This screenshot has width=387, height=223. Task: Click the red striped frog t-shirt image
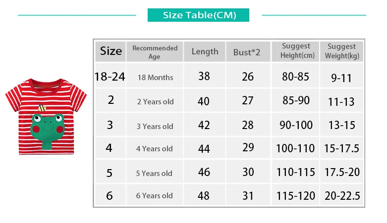pyautogui.click(x=46, y=117)
